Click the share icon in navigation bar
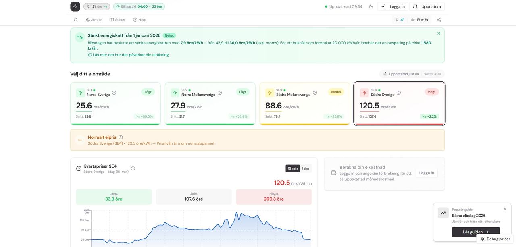Viewport: 516px width, 247px height. pyautogui.click(x=439, y=20)
